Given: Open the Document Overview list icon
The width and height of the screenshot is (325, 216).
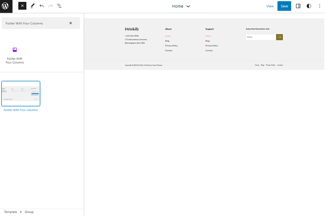Looking at the screenshot, I should (x=59, y=6).
